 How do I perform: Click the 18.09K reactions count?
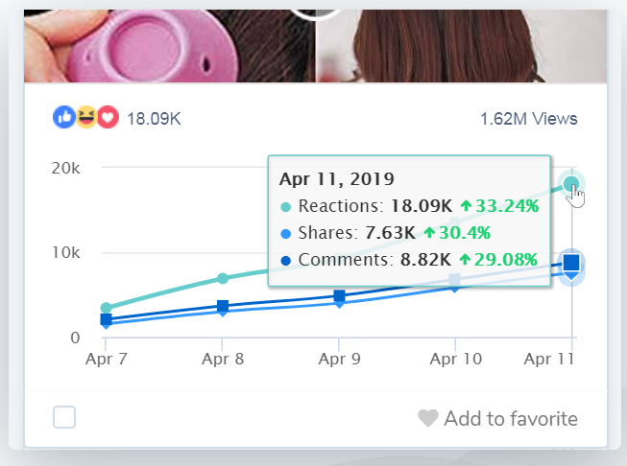[155, 119]
